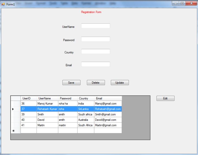Focus the UserName text box

(95, 26)
